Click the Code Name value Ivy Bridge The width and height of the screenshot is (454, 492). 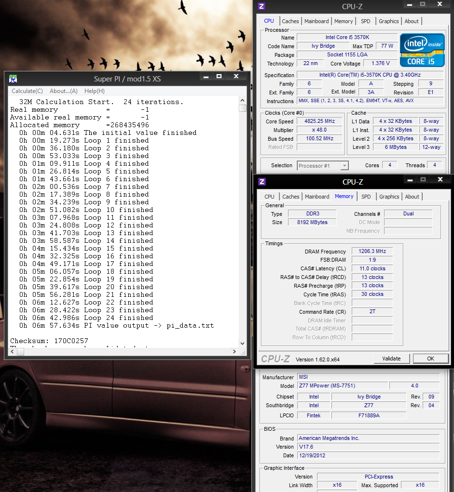point(323,46)
